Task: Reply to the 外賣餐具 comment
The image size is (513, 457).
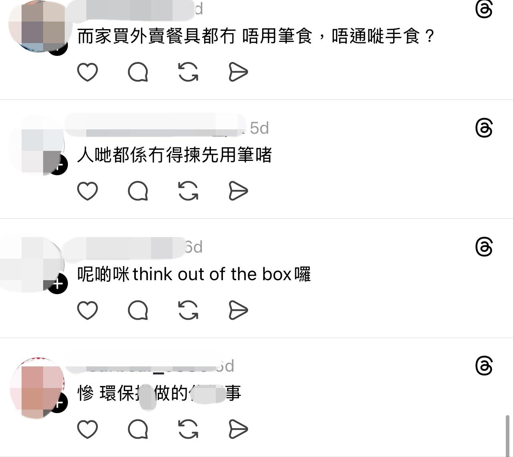Action: pos(138,72)
